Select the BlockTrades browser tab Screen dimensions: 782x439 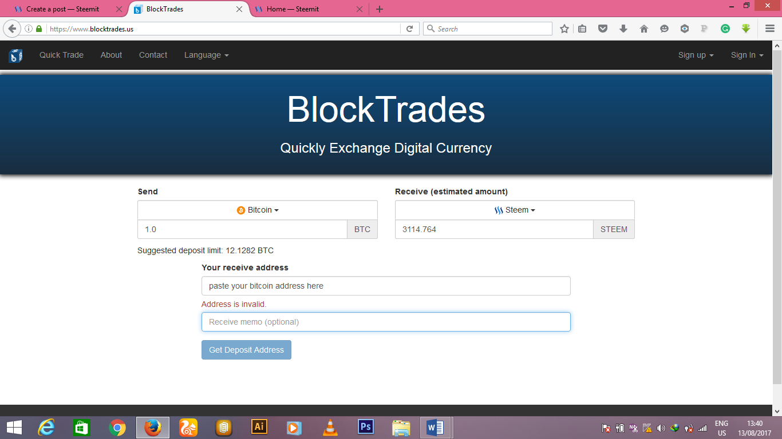click(189, 9)
